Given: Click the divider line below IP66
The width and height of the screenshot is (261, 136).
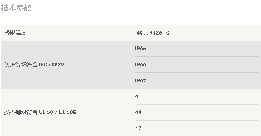Looking at the screenshot, I should [x=197, y=73].
